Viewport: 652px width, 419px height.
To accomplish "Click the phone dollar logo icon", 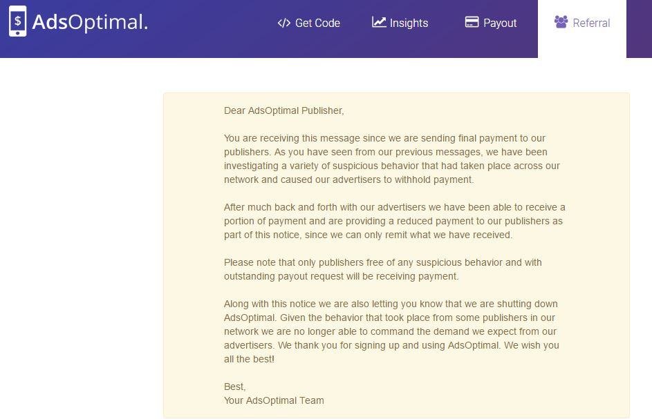I will coord(17,21).
